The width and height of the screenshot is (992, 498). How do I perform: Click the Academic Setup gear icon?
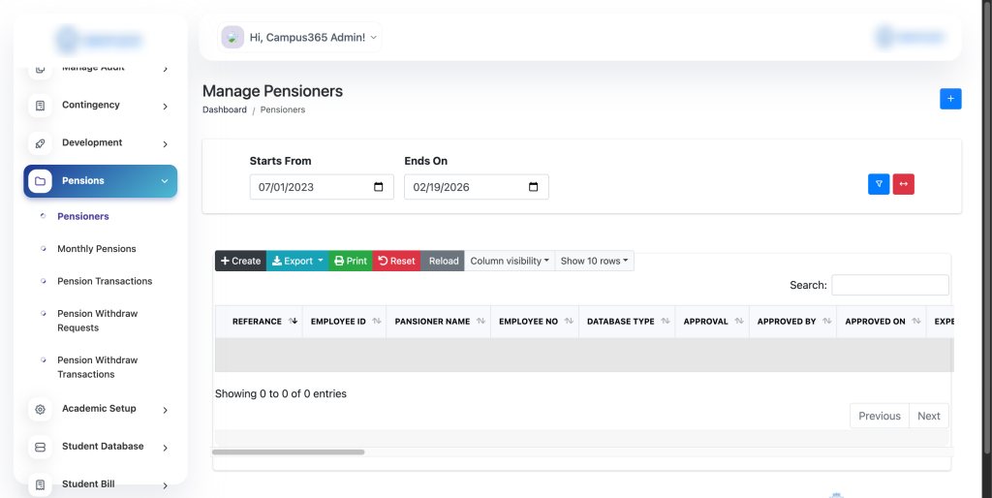40,409
